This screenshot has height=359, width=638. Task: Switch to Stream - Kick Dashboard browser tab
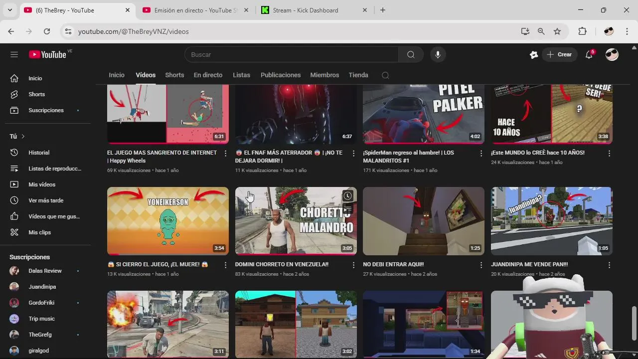click(x=315, y=10)
